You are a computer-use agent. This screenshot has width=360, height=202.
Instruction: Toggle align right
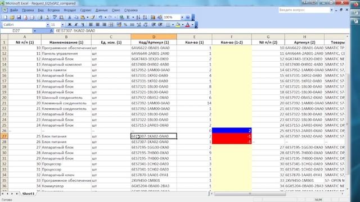tap(104, 25)
